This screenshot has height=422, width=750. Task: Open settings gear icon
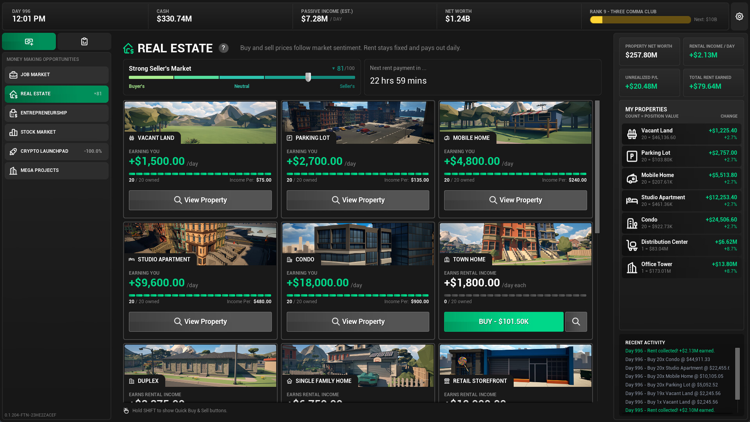[739, 16]
